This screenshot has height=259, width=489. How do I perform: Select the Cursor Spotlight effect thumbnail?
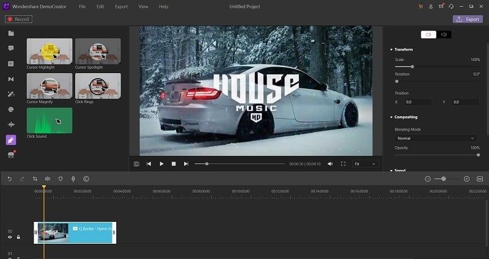98,51
